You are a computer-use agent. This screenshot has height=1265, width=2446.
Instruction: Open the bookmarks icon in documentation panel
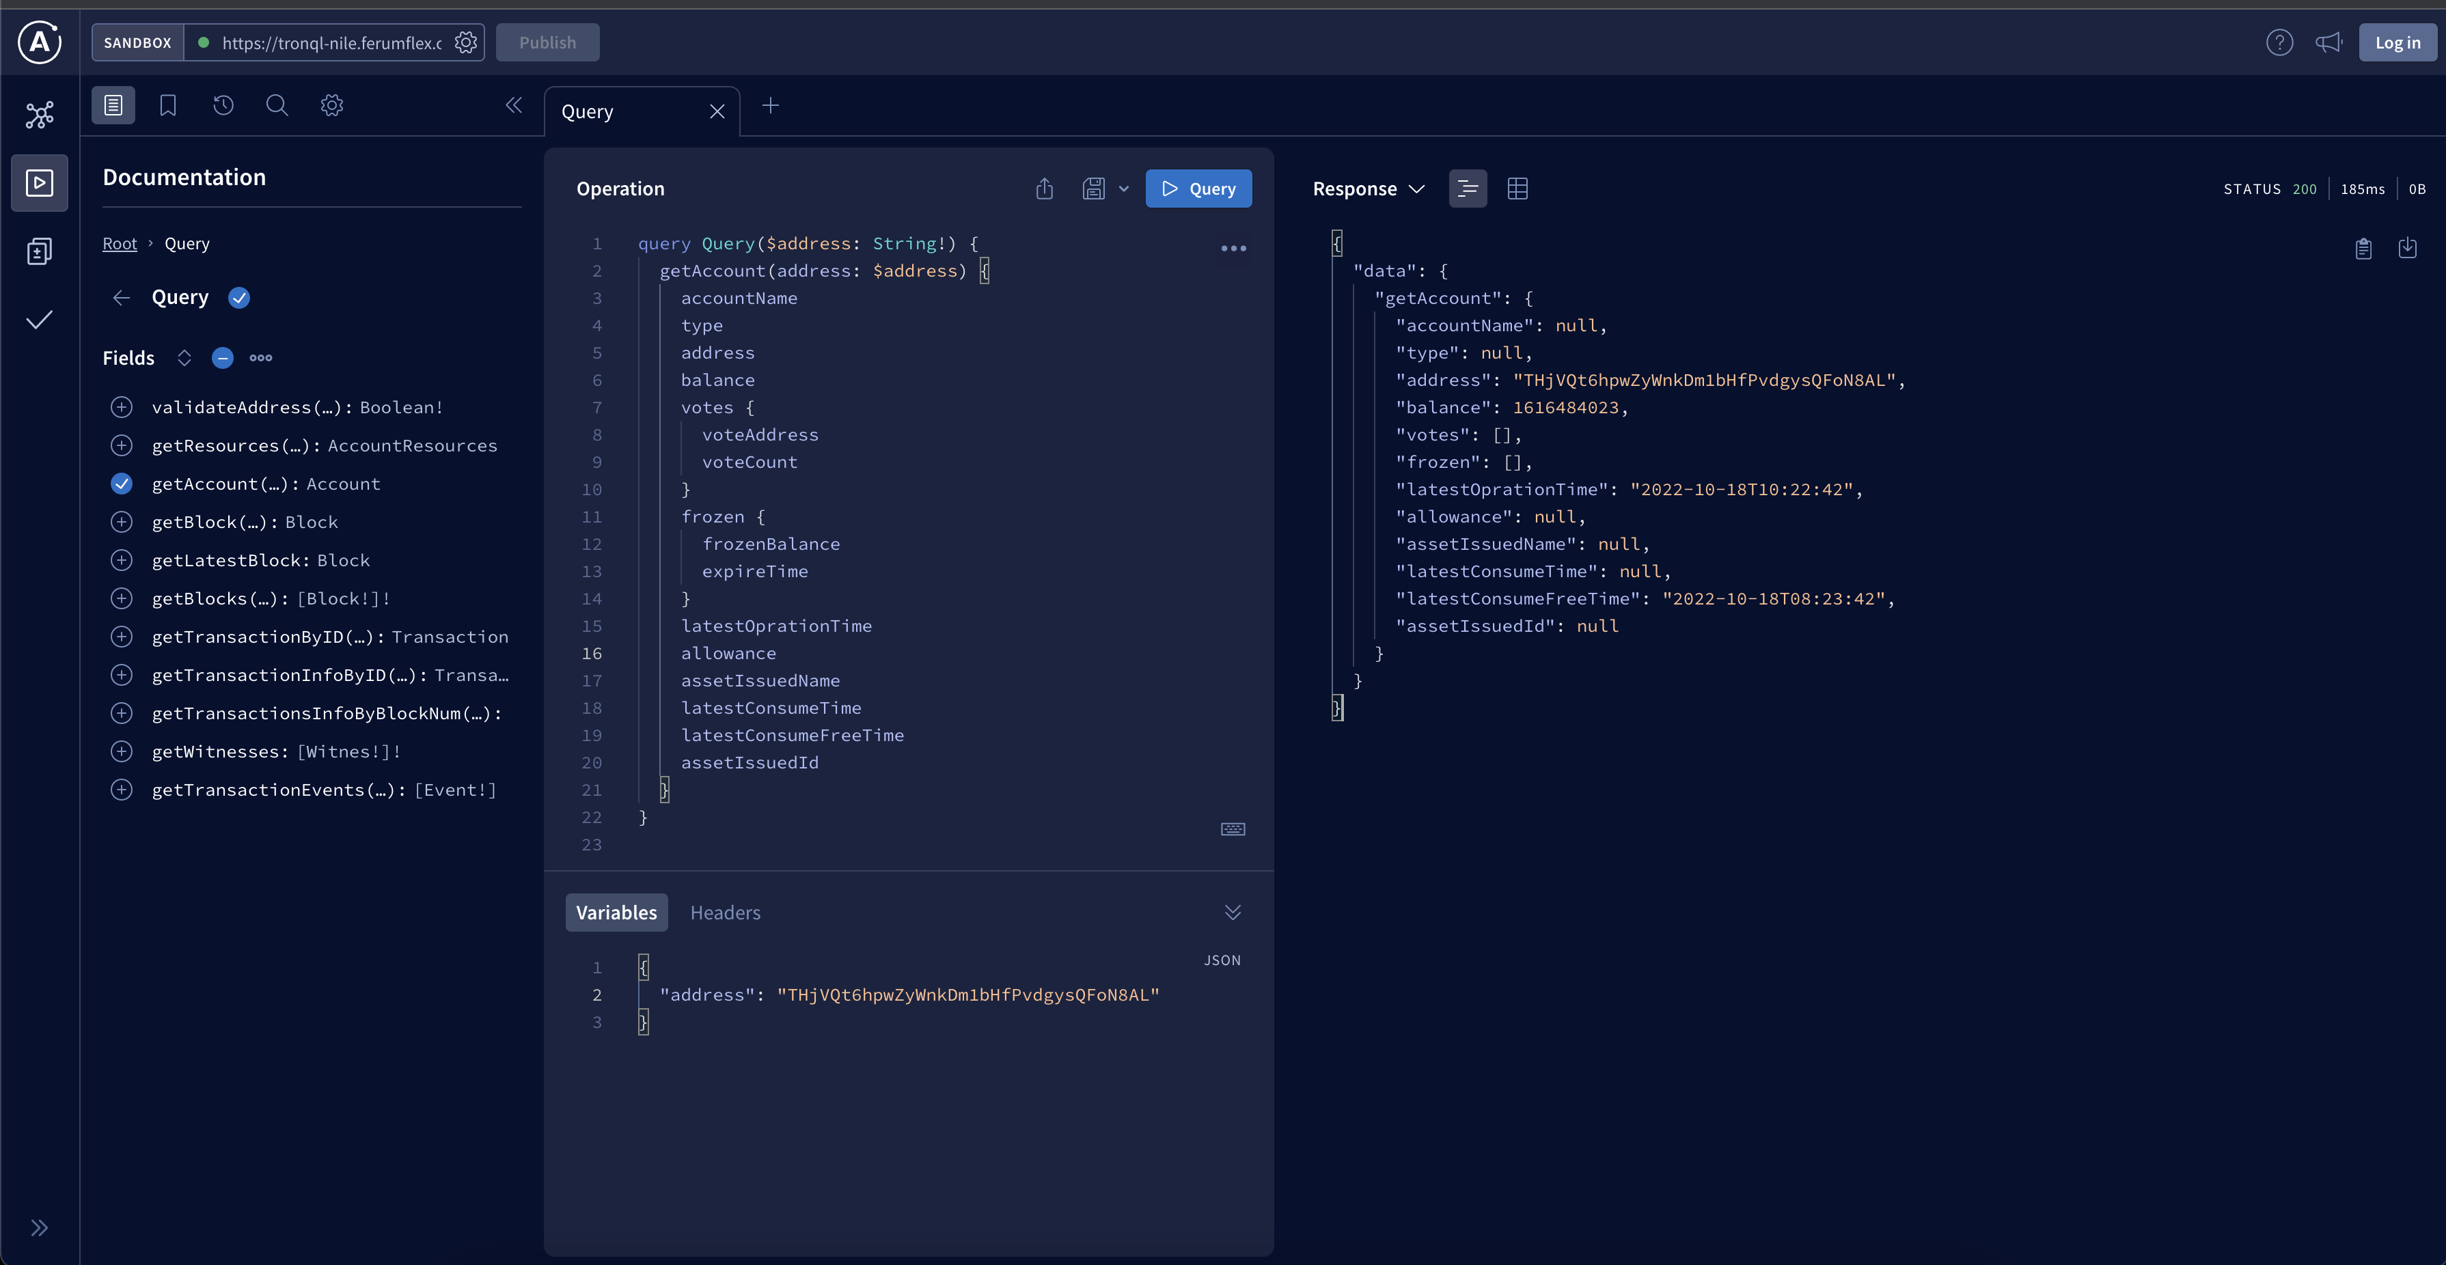[x=168, y=105]
